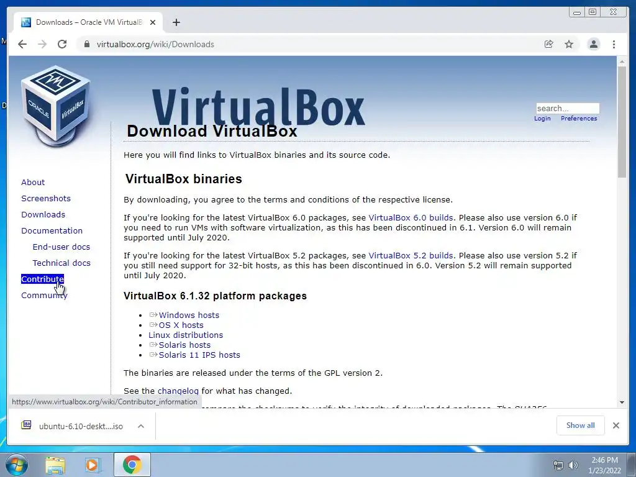This screenshot has width=636, height=477.
Task: Follow the VirtualBox 6.0 builds link
Action: point(411,218)
